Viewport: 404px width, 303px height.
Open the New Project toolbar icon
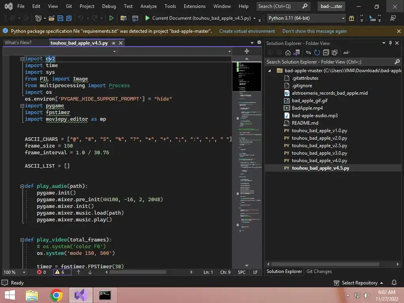pos(38,18)
